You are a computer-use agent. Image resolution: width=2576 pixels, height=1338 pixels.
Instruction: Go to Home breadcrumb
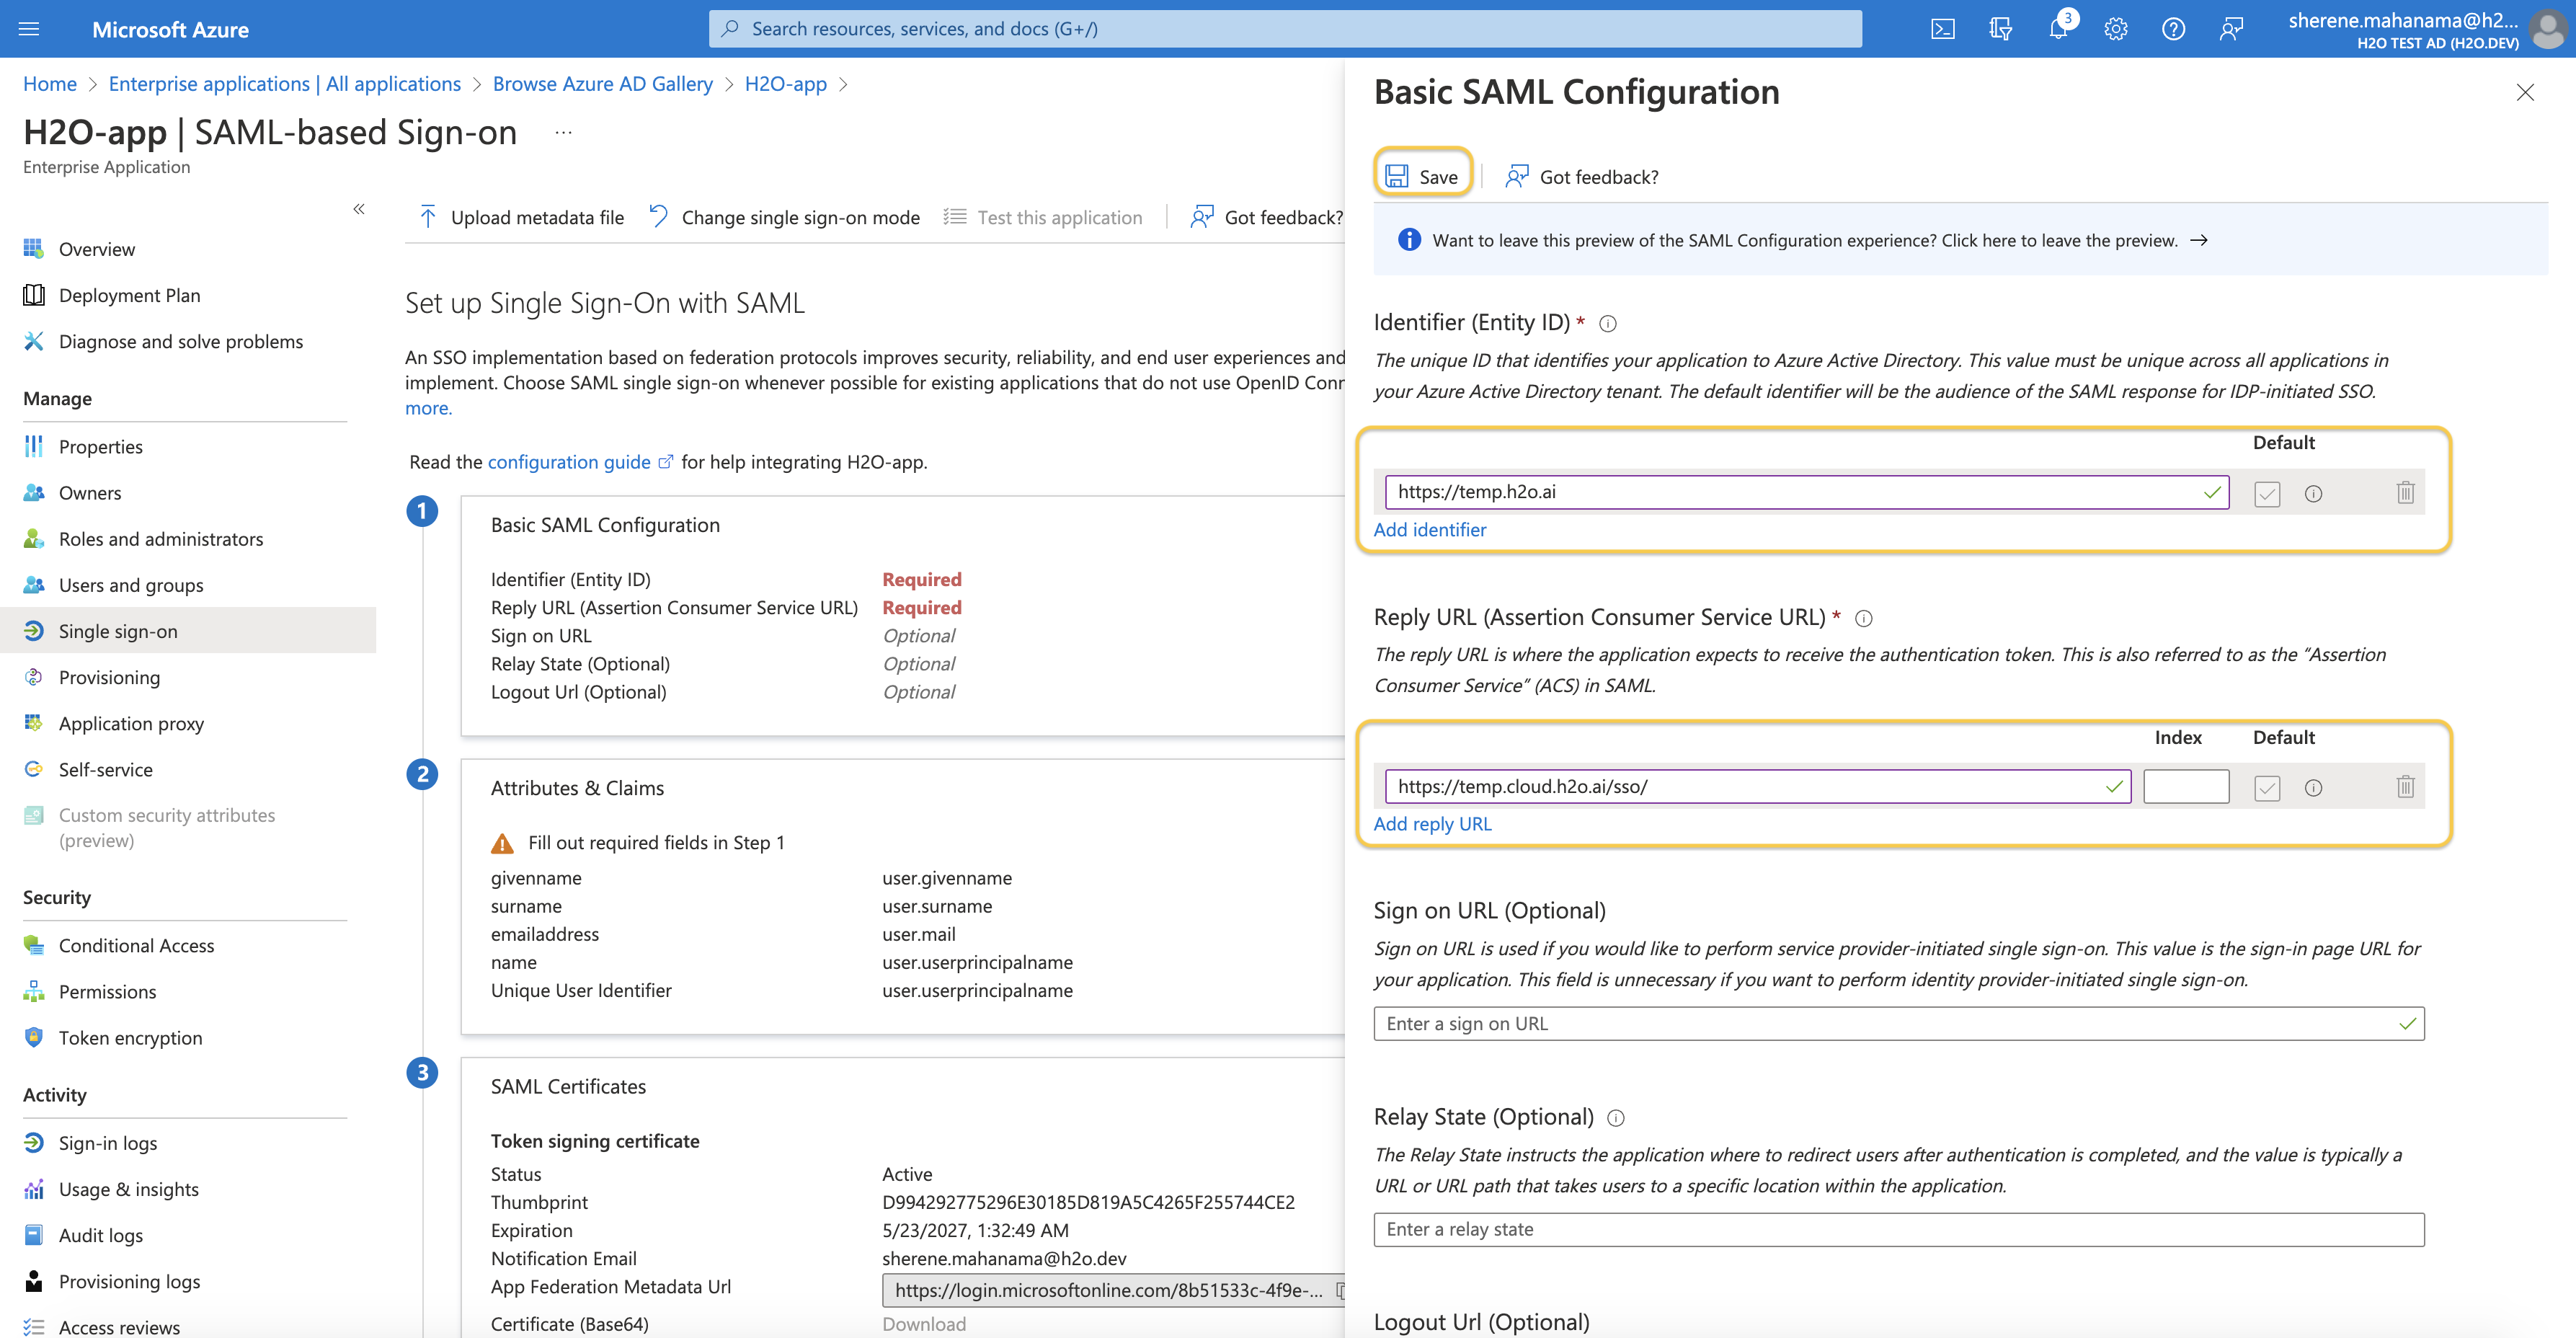click(x=50, y=84)
